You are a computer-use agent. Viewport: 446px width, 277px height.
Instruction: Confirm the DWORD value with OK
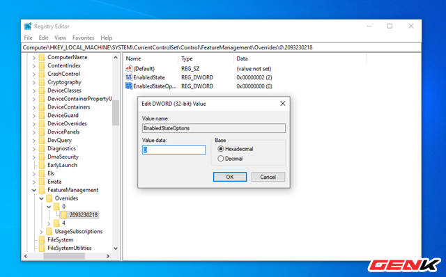[x=230, y=177]
